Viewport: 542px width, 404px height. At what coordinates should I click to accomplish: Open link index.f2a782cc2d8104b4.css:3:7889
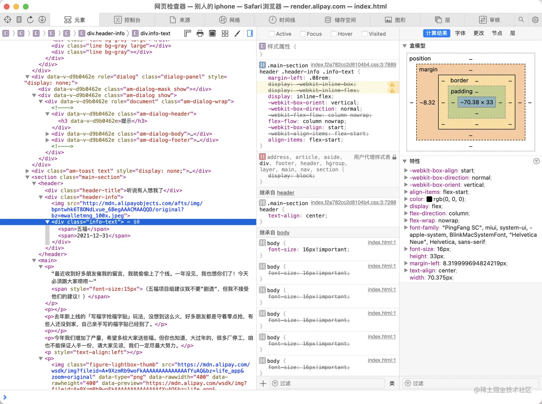(x=353, y=65)
